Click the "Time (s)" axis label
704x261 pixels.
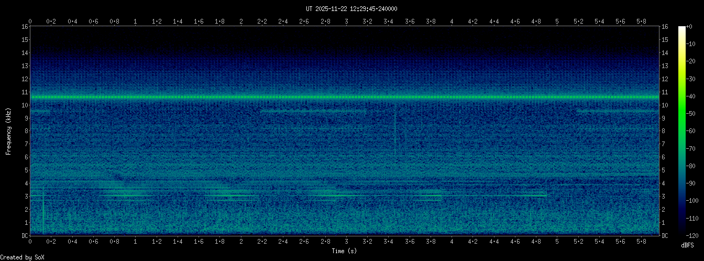point(345,251)
